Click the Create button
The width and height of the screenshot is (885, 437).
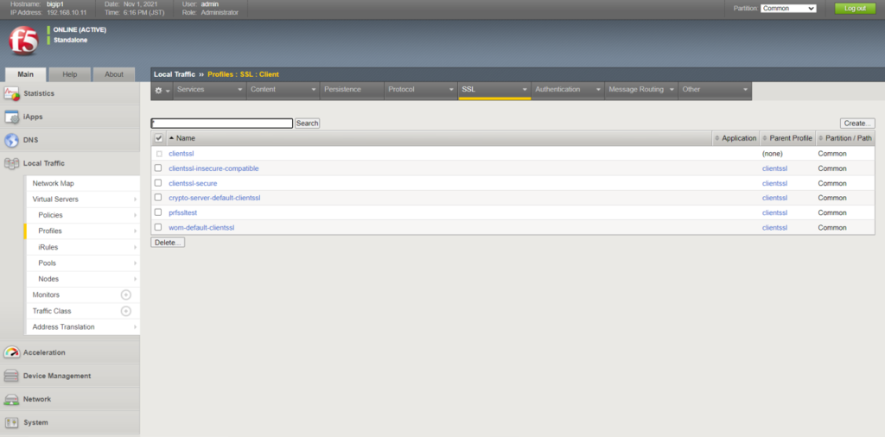pyautogui.click(x=856, y=123)
